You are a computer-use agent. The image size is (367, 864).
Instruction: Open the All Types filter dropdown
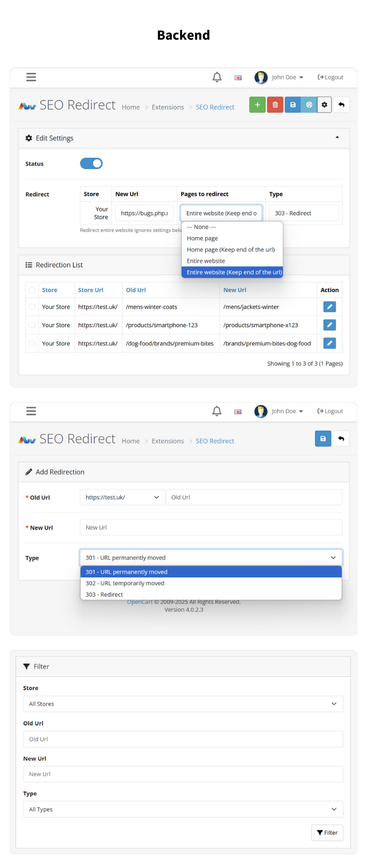(x=183, y=809)
